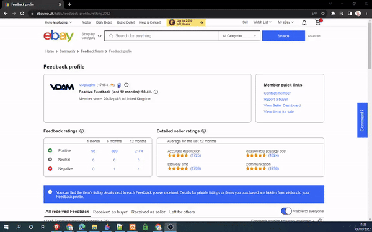
Task: Open the Nectar menu link
Action: tap(87, 22)
